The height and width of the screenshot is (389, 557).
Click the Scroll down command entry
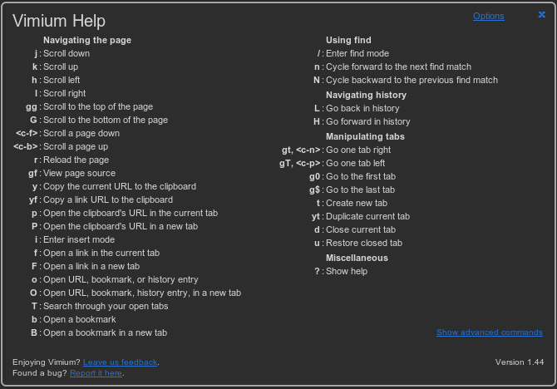[67, 53]
